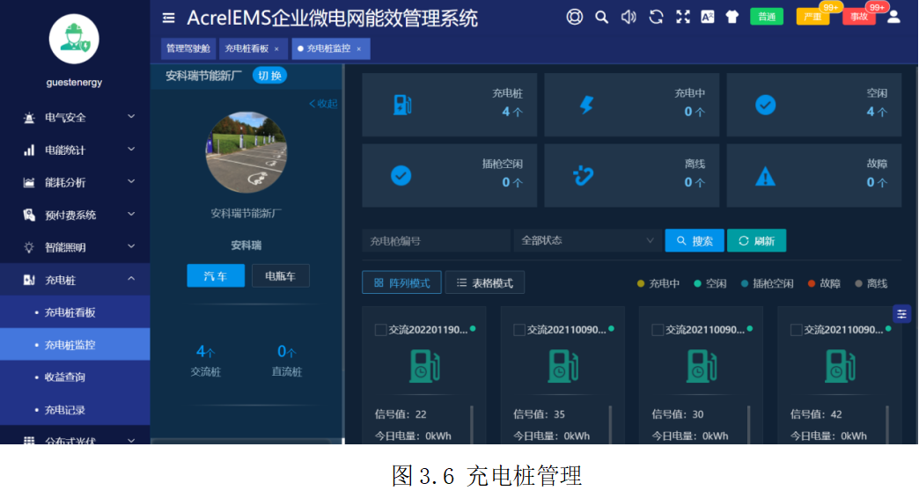Enter fullscreen mode with the expand icon
919x498 pixels.
point(682,17)
